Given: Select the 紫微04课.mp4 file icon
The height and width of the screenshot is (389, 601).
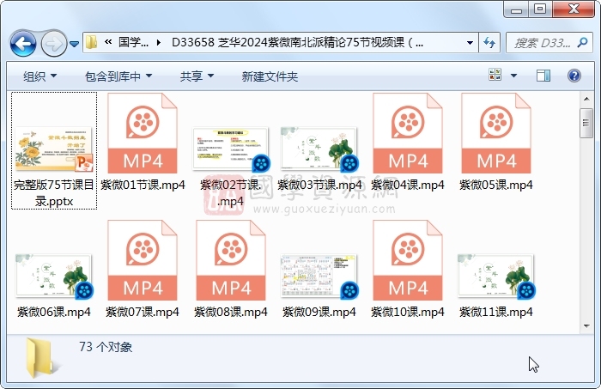Looking at the screenshot, I should click(408, 133).
